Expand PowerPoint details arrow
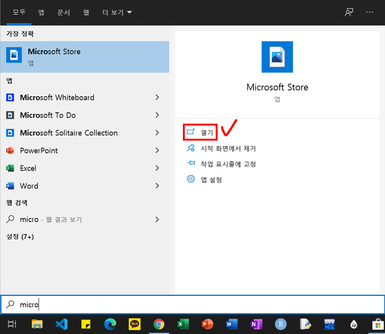This screenshot has height=334, width=385. click(x=157, y=150)
